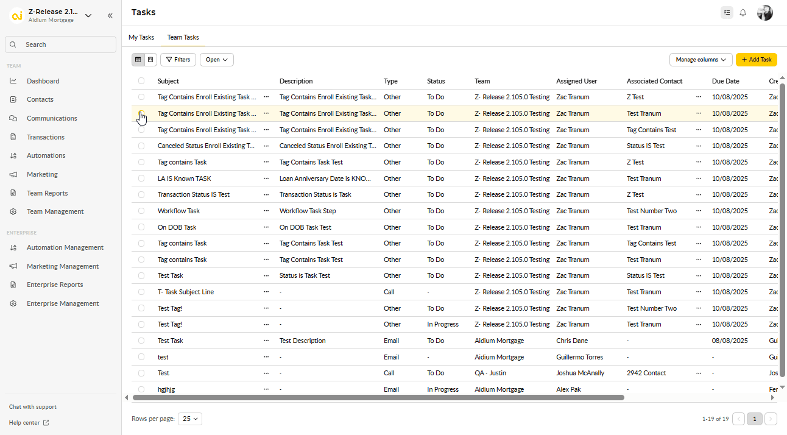Check the box for Workflow Task row

(141, 211)
